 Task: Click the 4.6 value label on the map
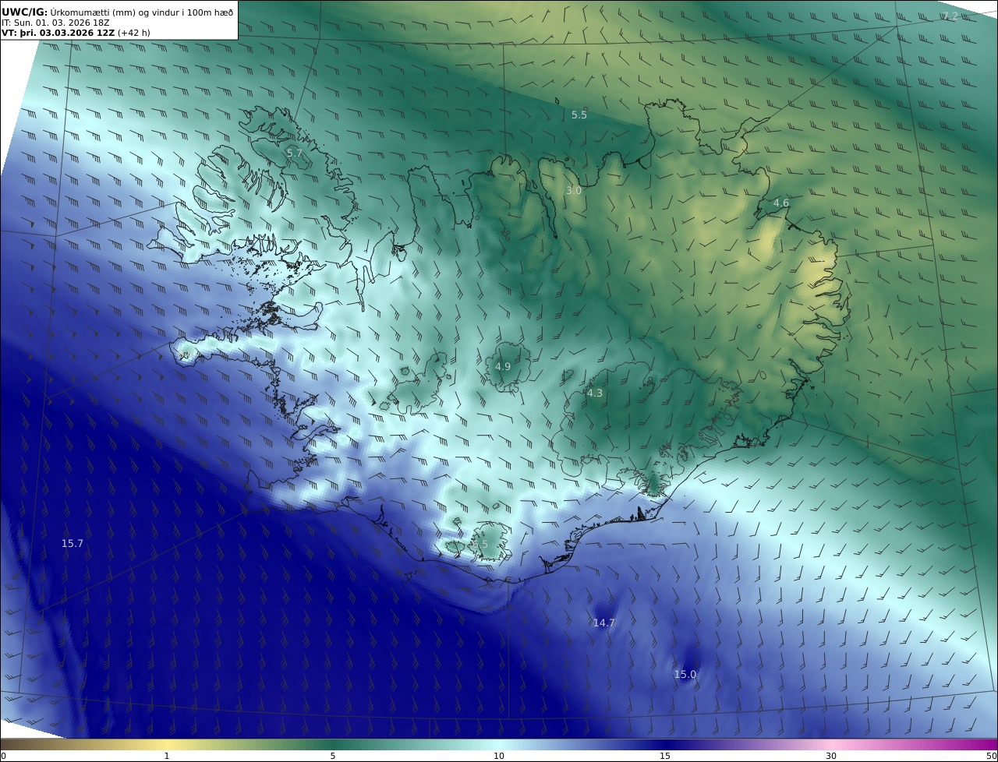coord(781,203)
